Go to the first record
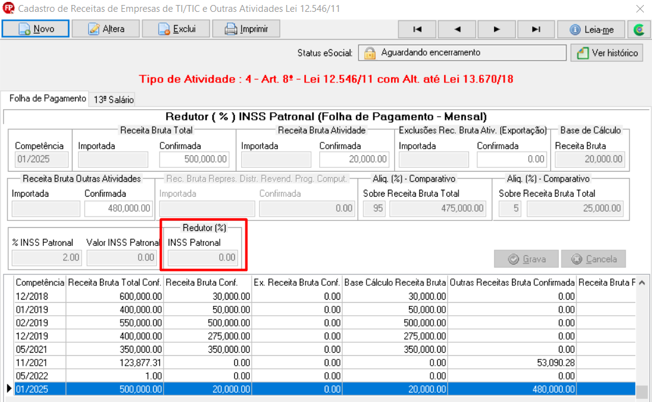Viewport: 652px width, 402px height. (x=417, y=29)
